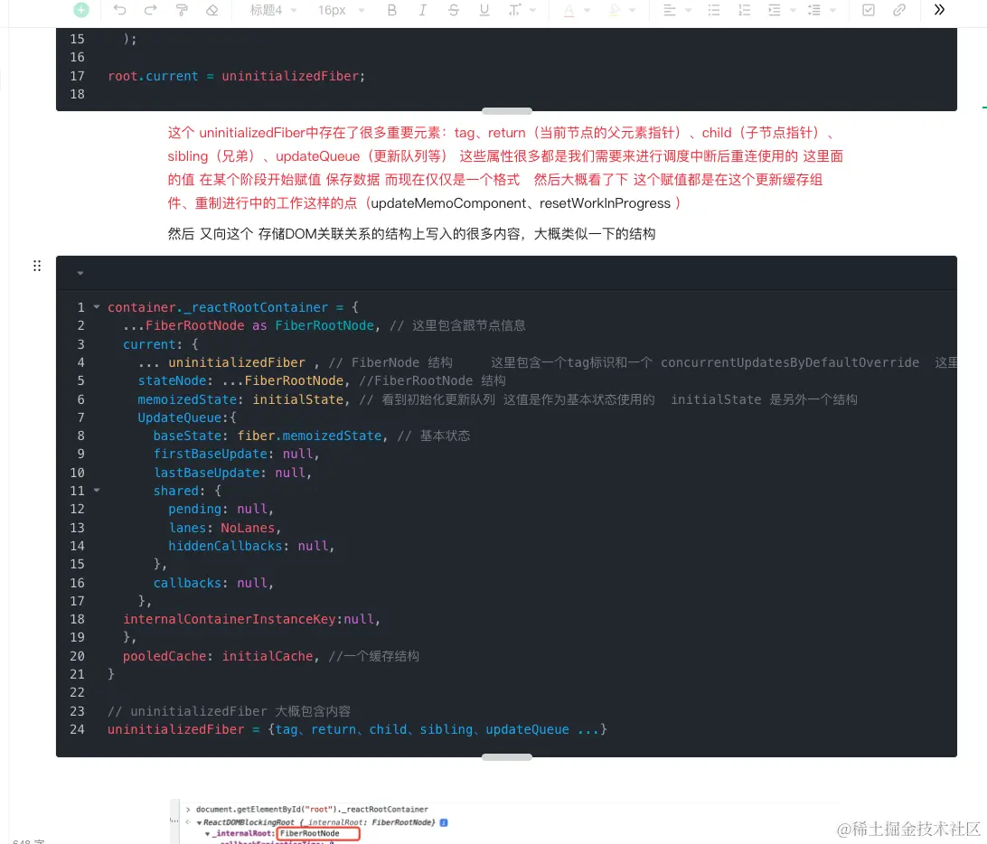Screen dimensions: 987x844
Task: Collapse the ReactDOMBlockingRoot tree node
Action: pos(199,822)
